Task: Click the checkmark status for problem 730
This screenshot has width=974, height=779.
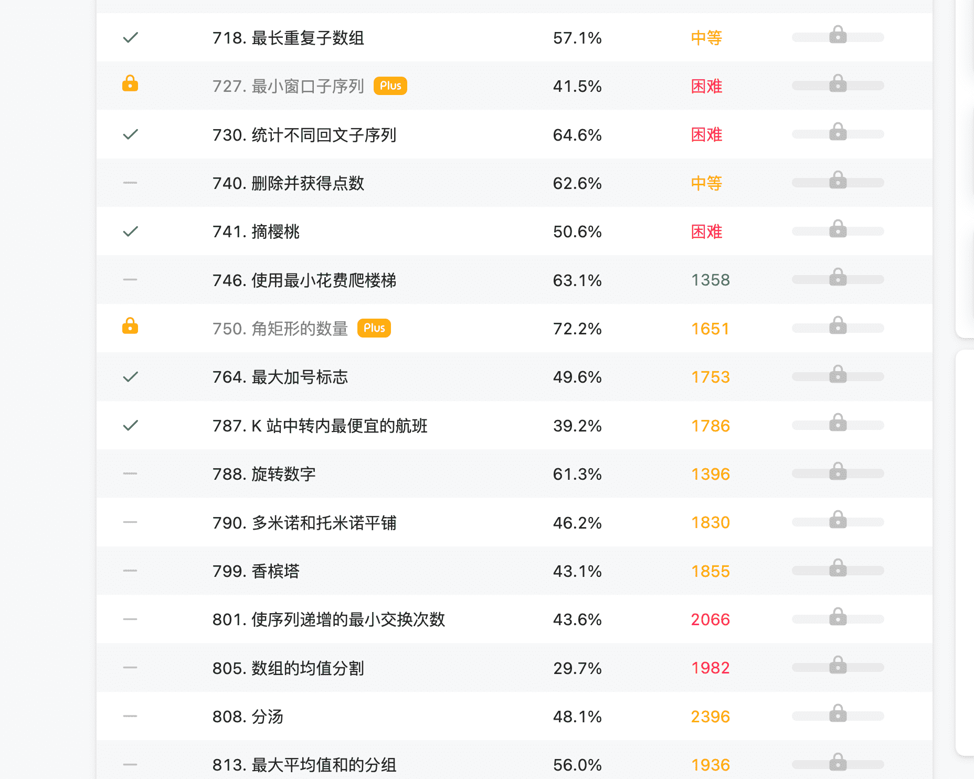Action: [130, 134]
